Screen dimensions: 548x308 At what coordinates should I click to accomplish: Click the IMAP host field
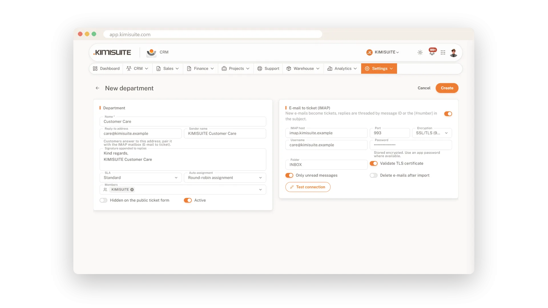click(x=326, y=133)
